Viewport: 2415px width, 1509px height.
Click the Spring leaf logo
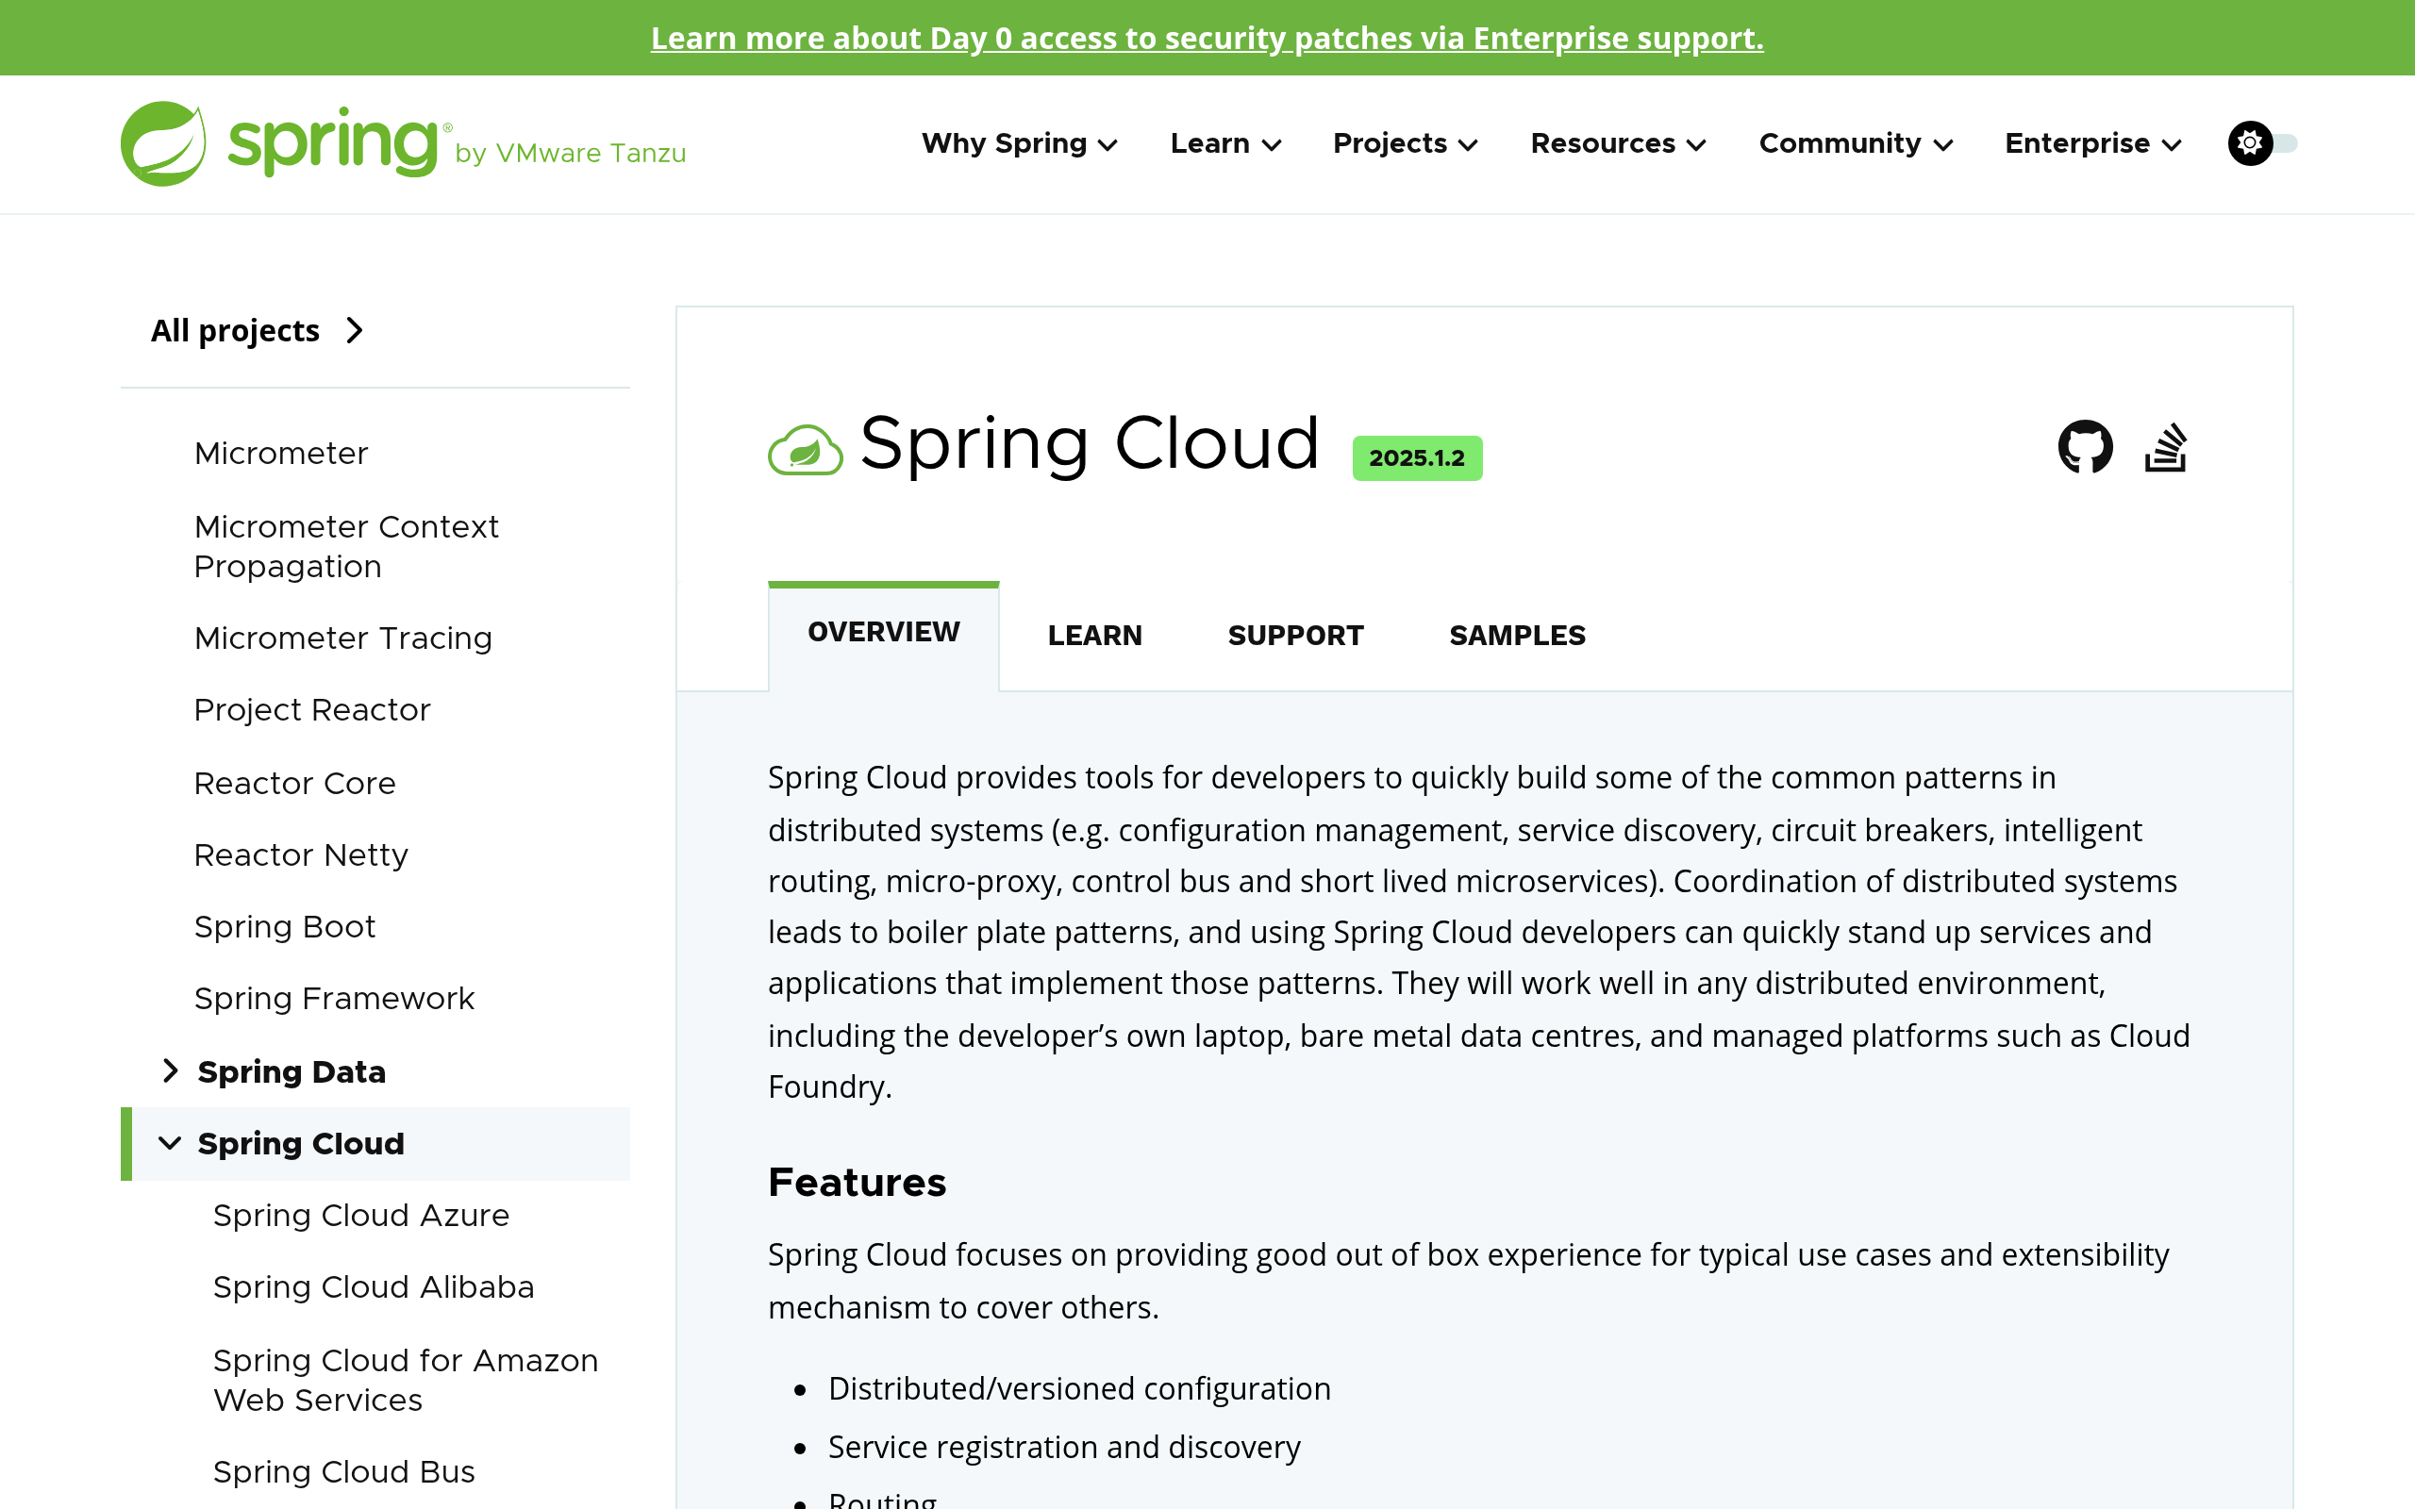point(162,143)
